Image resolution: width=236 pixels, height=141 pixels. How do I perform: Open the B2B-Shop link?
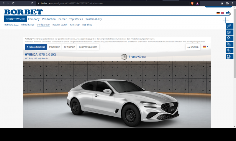(x=87, y=25)
